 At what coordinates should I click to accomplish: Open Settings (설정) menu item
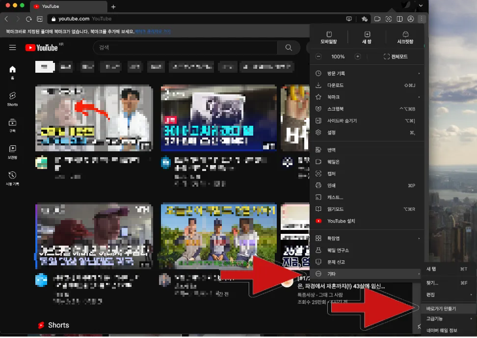[x=367, y=133]
